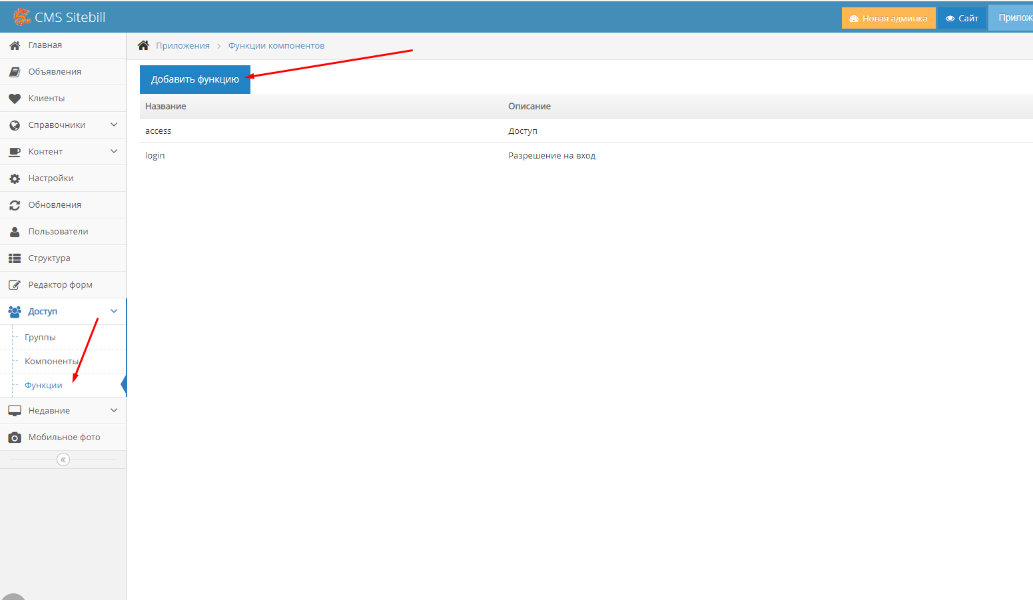
Task: Open the Редактор форм menu item
Action: pyautogui.click(x=63, y=285)
